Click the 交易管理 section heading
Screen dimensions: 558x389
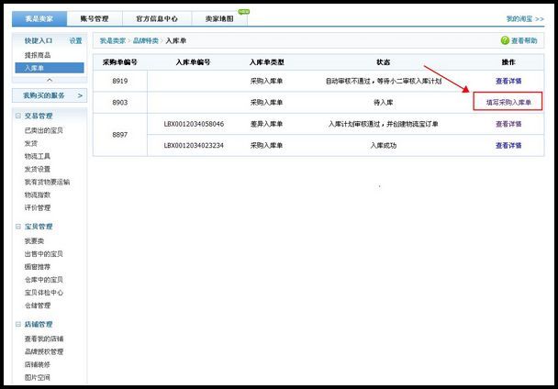tap(39, 116)
